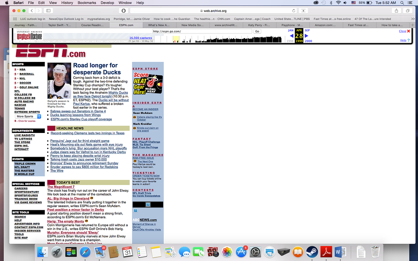Launch Adobe Acrobat from the Dock
The image size is (418, 261).
pos(326,252)
